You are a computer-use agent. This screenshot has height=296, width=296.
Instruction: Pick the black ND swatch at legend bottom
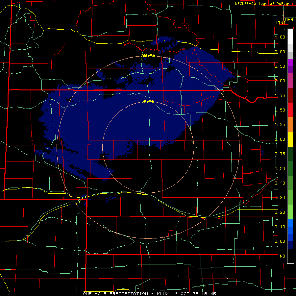point(290,256)
